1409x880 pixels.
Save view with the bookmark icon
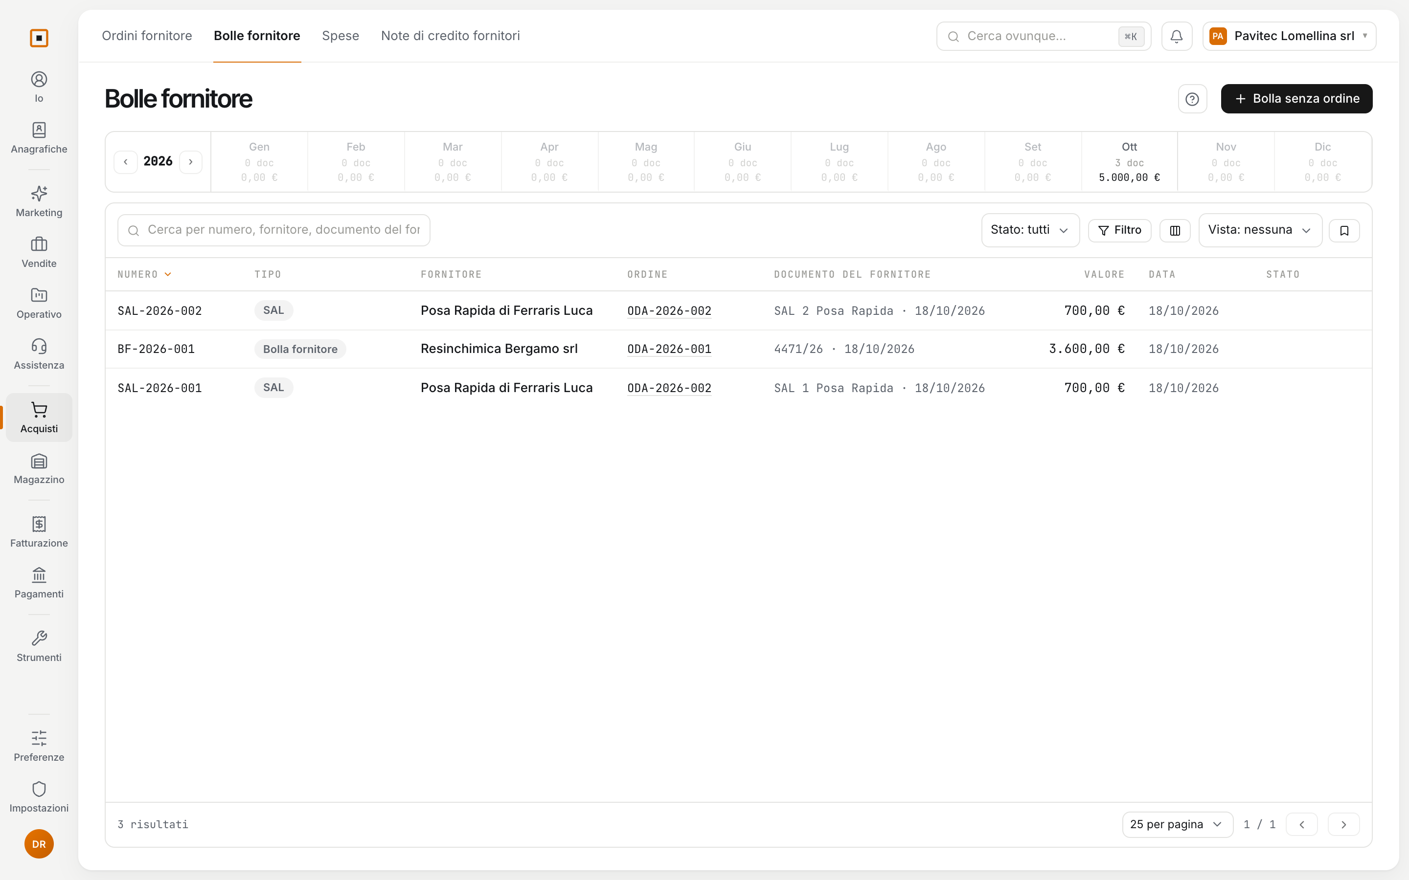pyautogui.click(x=1344, y=230)
